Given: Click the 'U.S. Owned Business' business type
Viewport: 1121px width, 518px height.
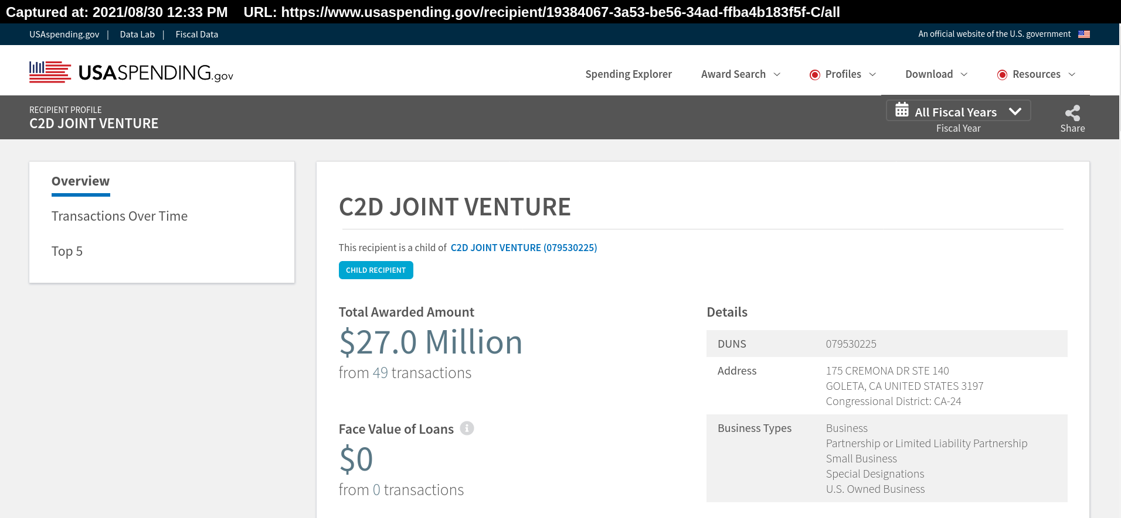Looking at the screenshot, I should pos(875,489).
